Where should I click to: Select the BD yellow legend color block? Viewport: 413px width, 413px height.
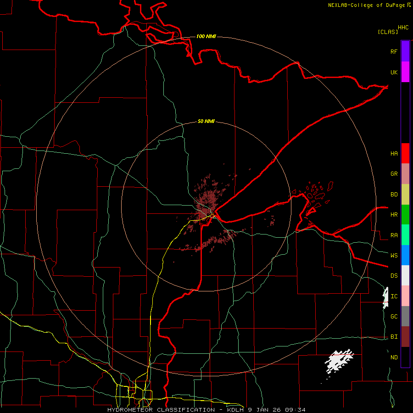pyautogui.click(x=405, y=195)
